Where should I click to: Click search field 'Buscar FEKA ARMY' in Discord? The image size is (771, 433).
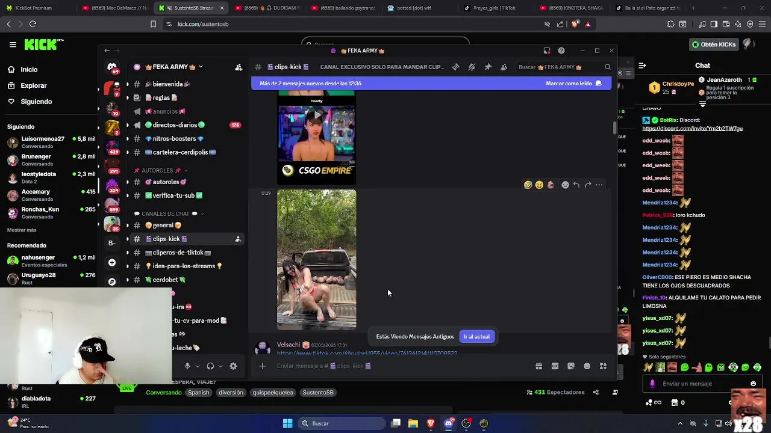click(563, 67)
